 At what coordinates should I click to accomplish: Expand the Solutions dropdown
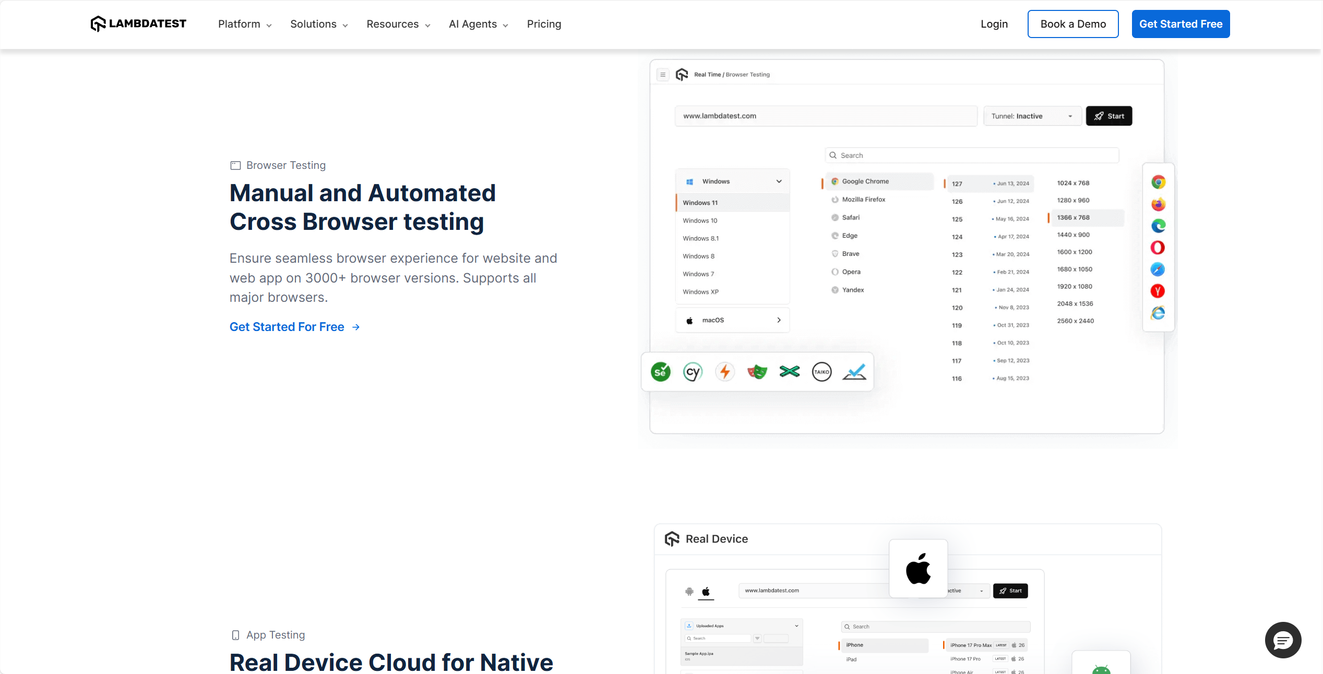[319, 24]
